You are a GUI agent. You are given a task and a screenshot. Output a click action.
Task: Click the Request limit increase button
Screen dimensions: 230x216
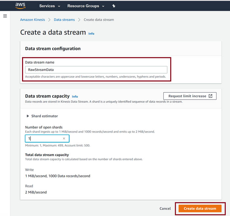click(190, 96)
